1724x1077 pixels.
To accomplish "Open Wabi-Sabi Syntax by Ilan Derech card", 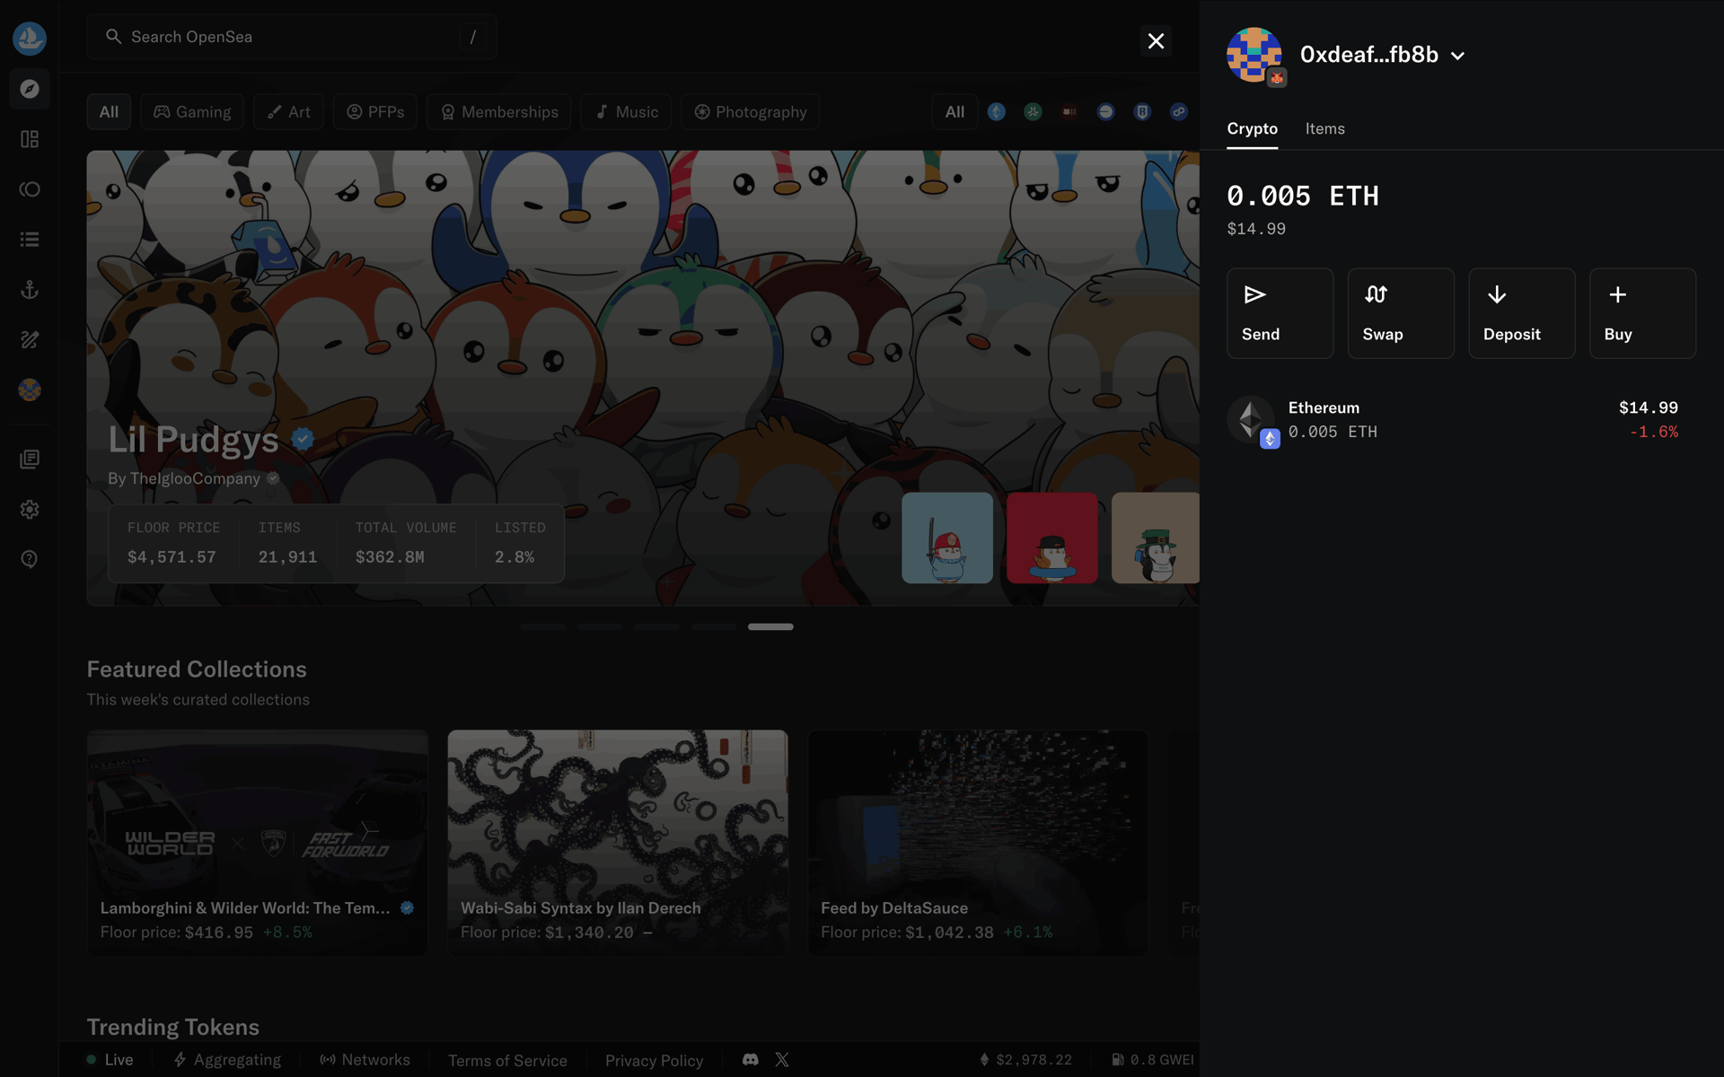I will click(x=618, y=842).
